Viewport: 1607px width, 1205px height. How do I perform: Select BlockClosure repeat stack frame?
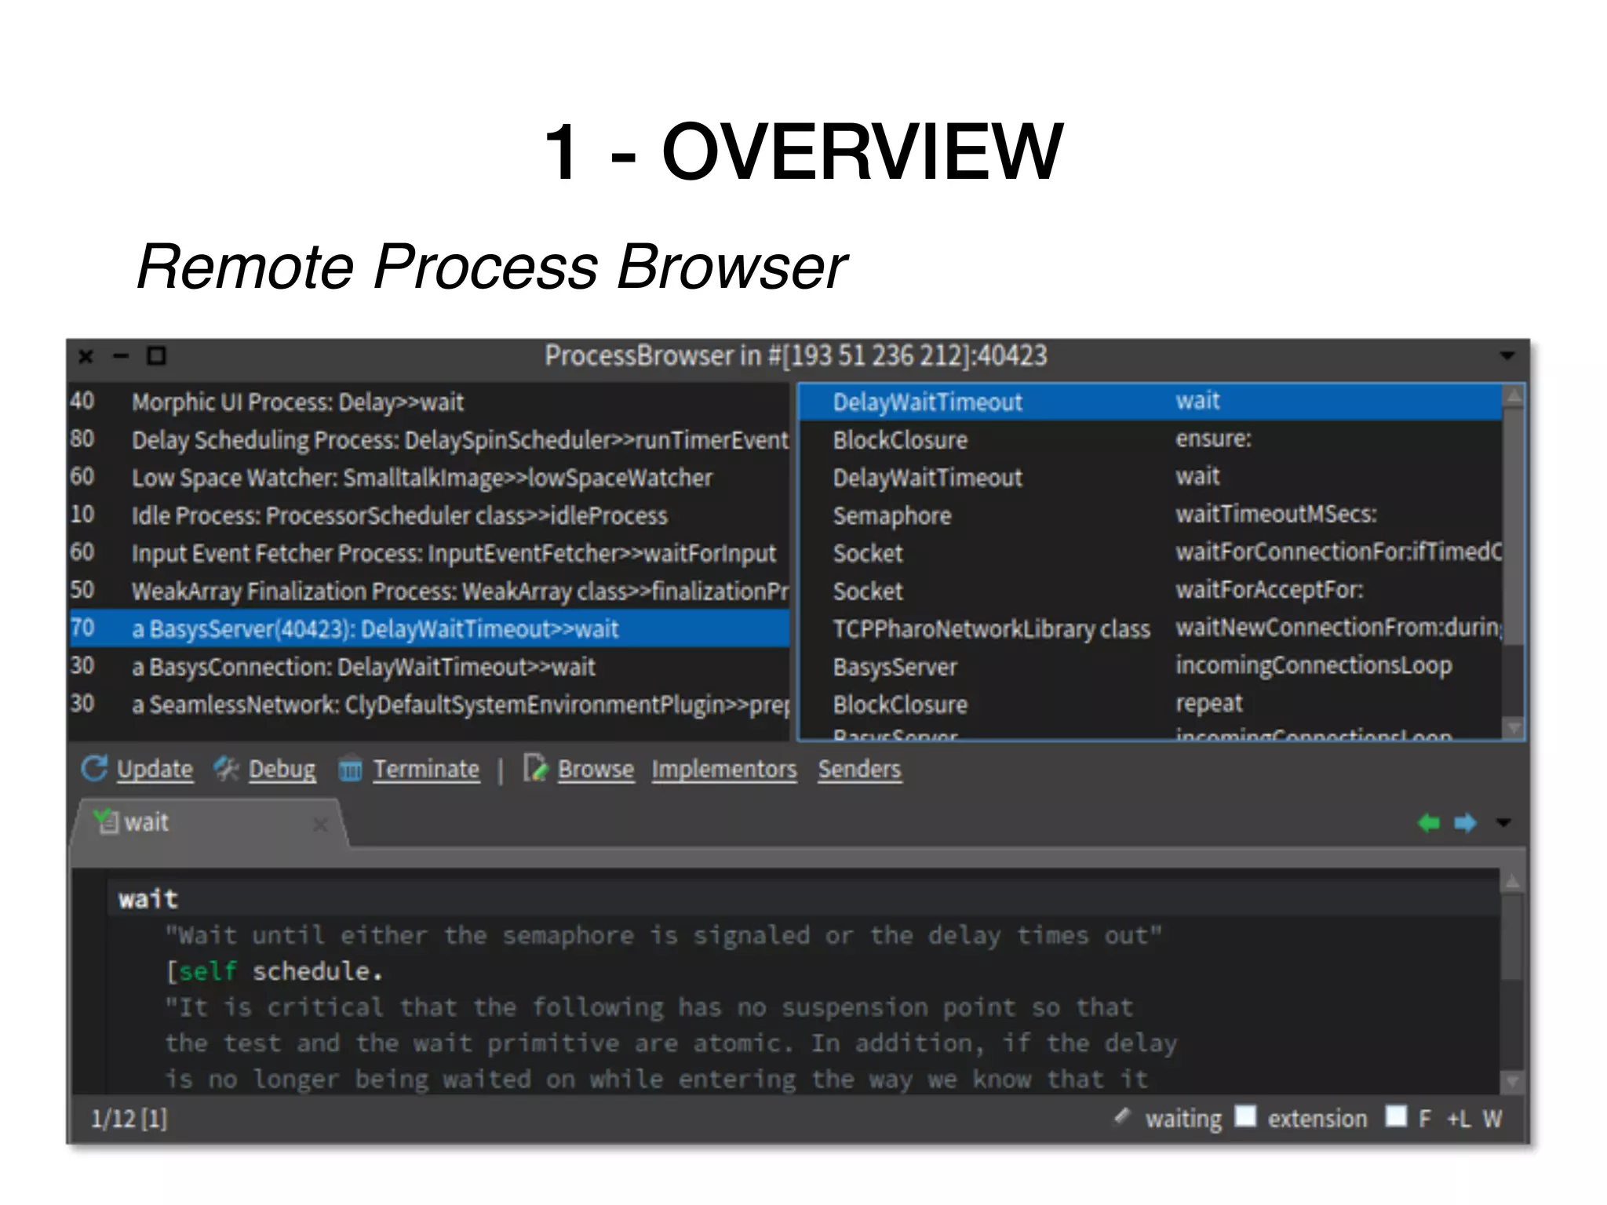[1151, 704]
